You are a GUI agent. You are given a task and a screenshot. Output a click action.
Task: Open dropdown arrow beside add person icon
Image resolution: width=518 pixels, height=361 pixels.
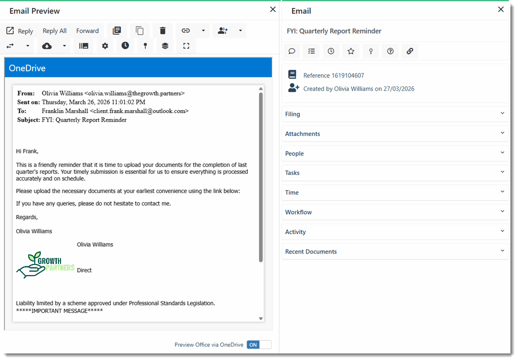240,31
